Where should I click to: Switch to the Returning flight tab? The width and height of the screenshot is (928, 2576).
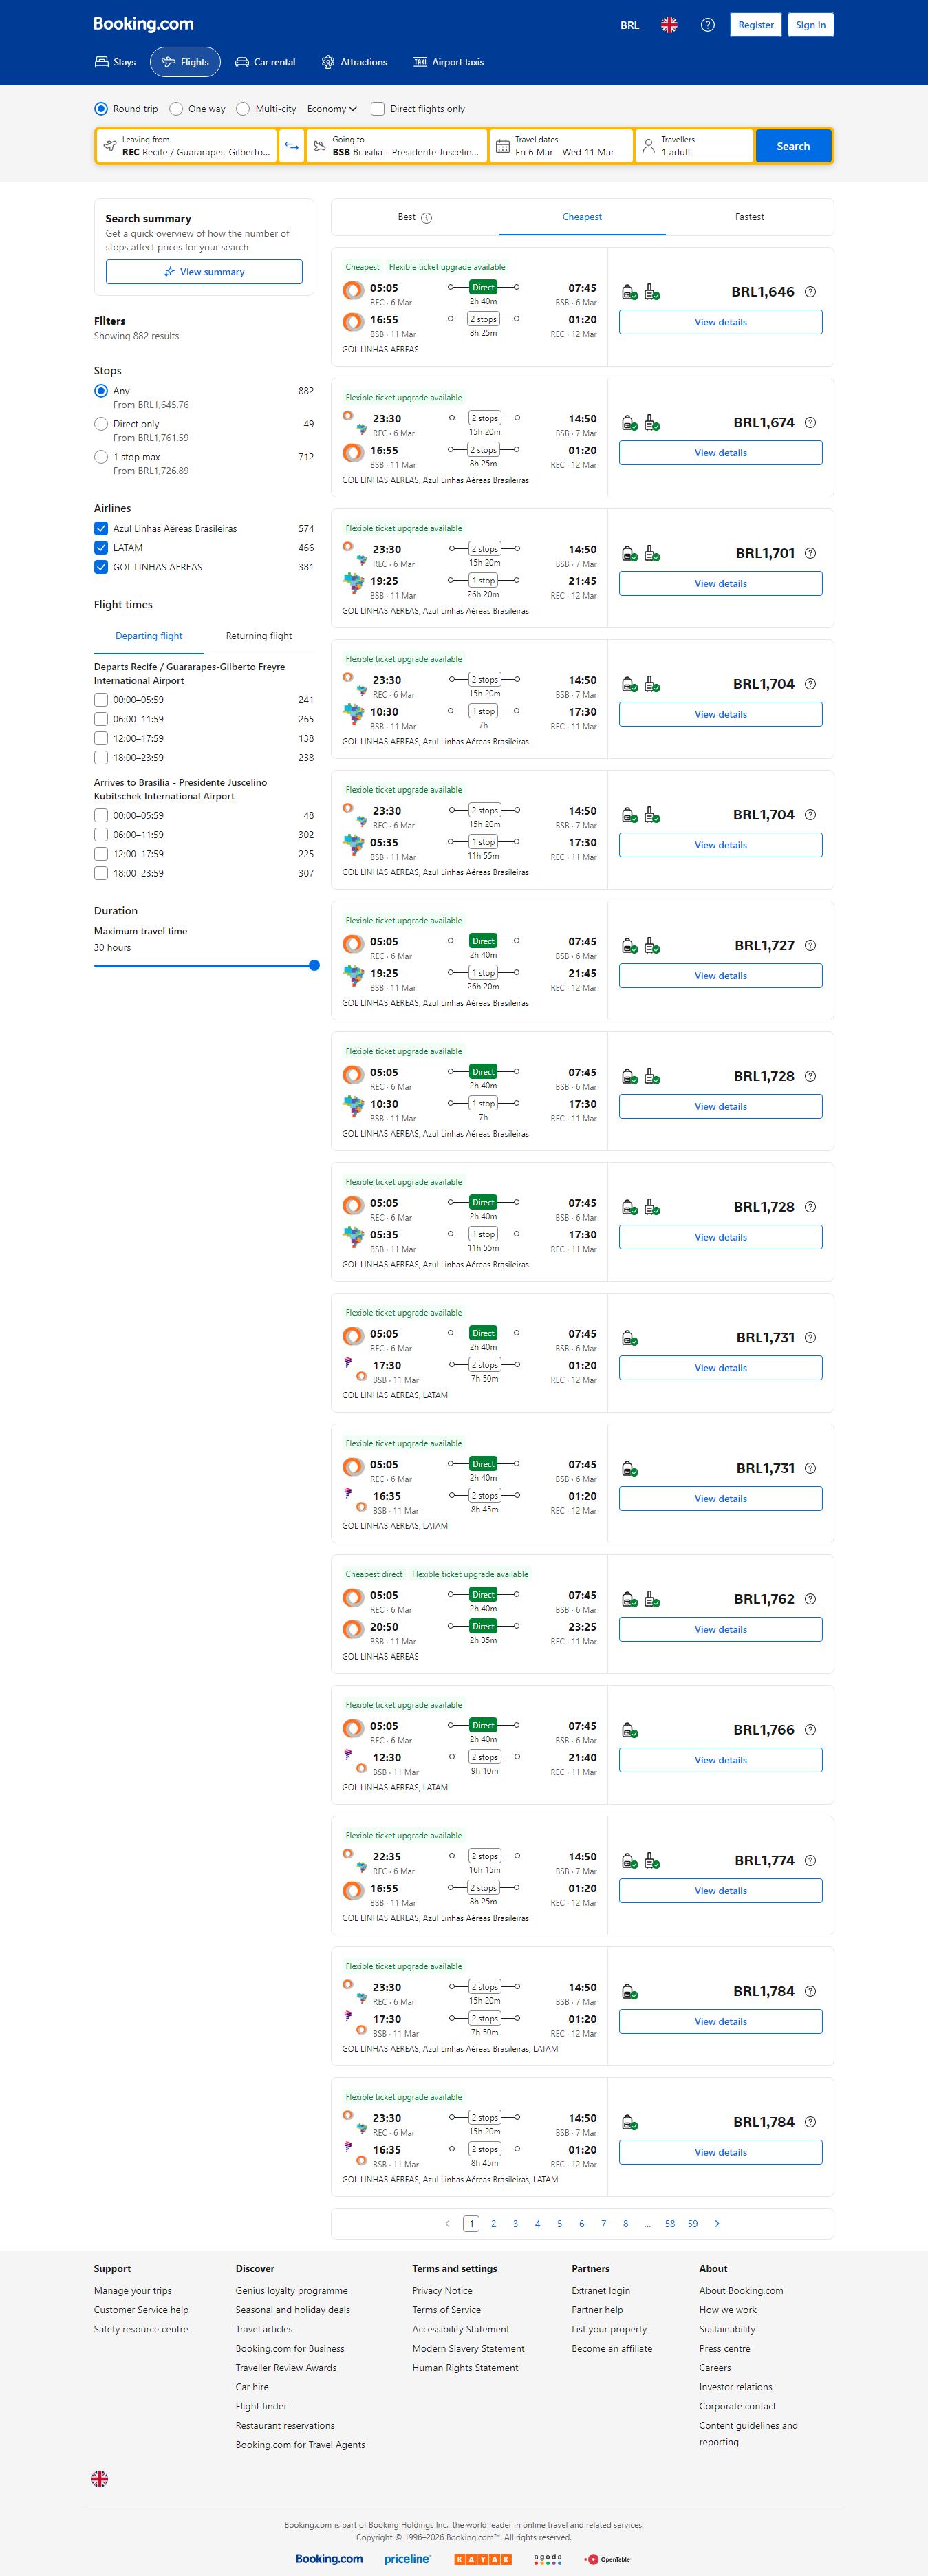tap(259, 636)
